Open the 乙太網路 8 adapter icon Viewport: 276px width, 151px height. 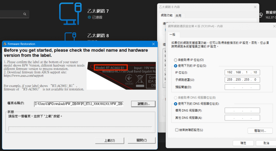tap(70, 36)
